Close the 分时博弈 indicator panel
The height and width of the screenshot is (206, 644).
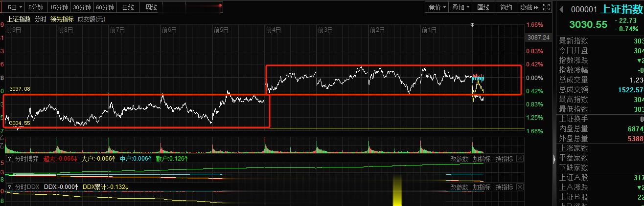[x=520, y=159]
